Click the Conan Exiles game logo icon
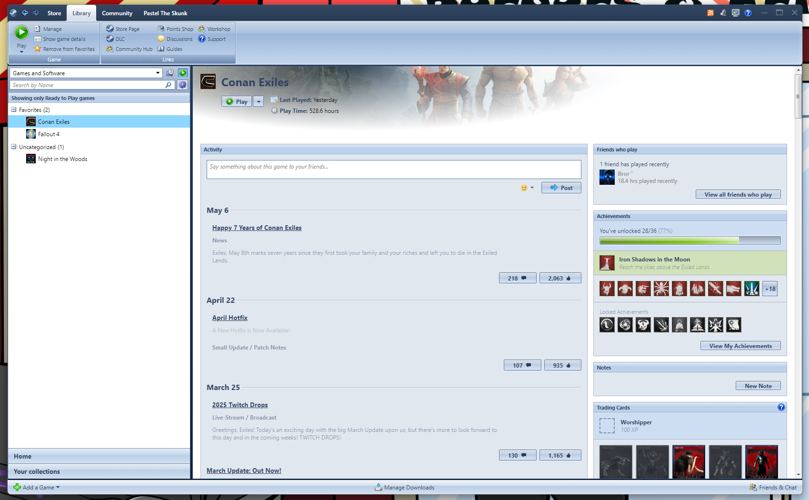809x500 pixels. click(208, 82)
